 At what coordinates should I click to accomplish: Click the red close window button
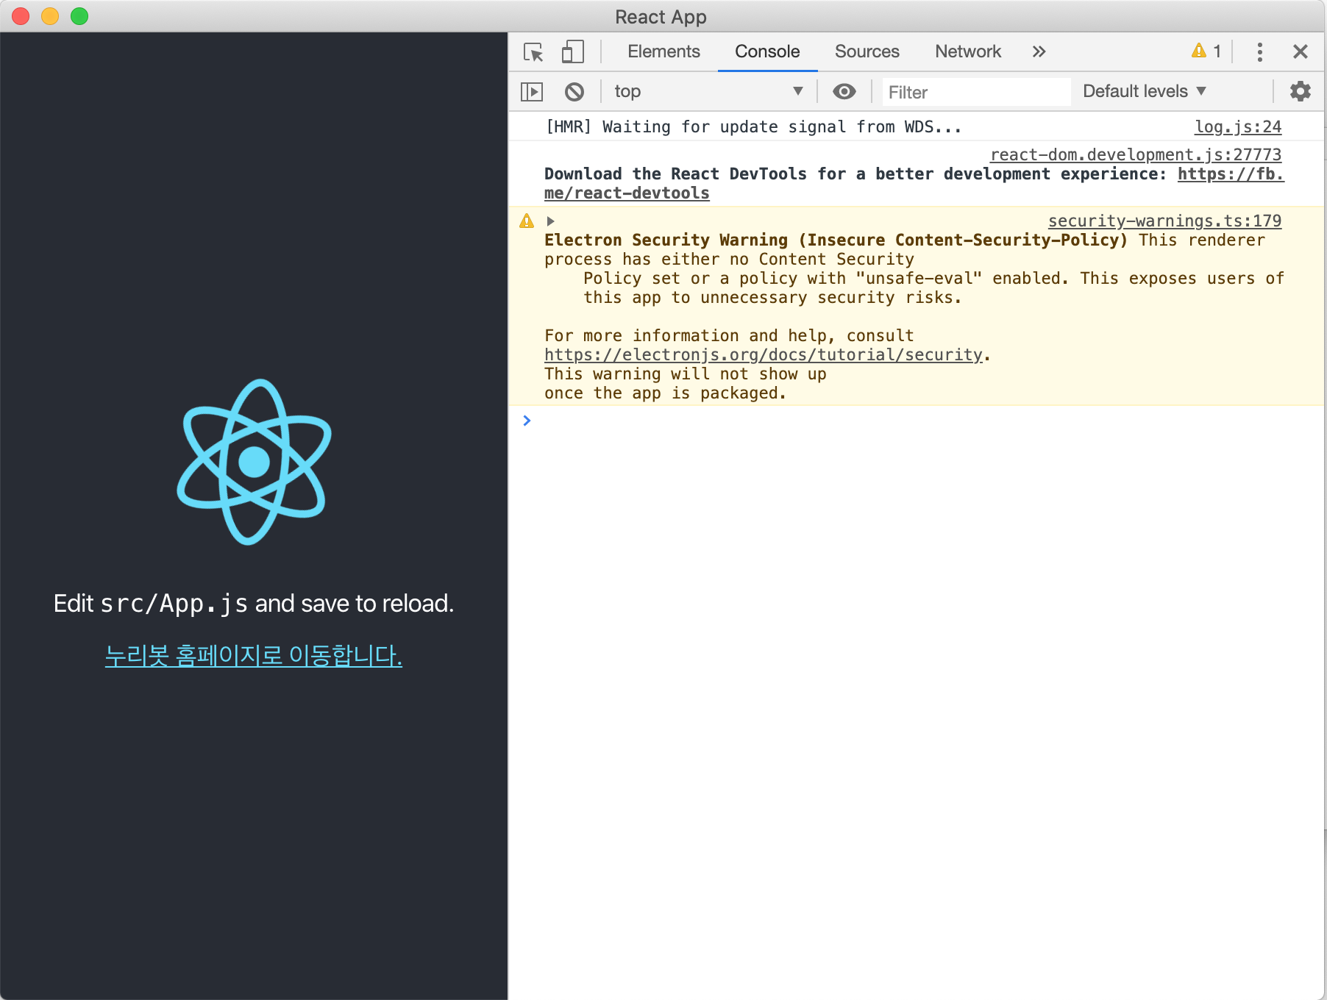click(21, 16)
